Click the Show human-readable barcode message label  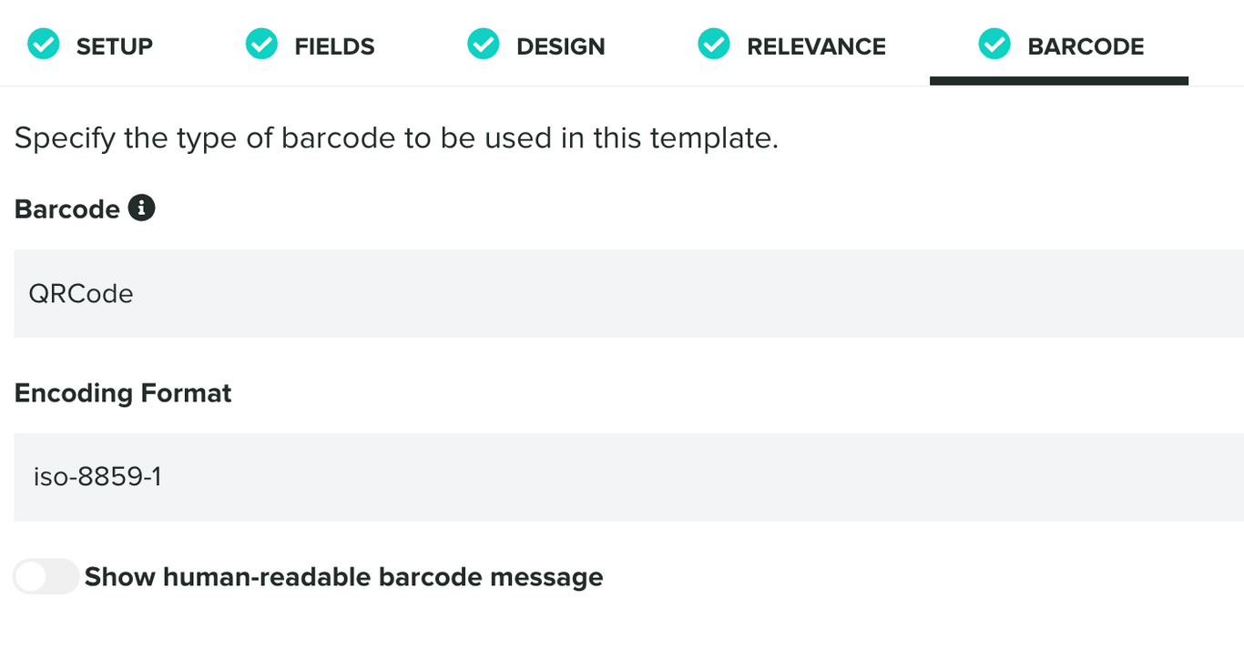(343, 576)
